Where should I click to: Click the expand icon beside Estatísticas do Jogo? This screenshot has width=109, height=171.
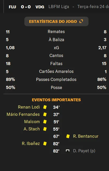pyautogui.click(x=81, y=21)
